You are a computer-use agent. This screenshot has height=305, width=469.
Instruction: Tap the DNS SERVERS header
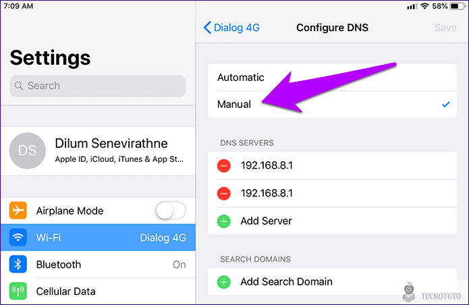(247, 143)
